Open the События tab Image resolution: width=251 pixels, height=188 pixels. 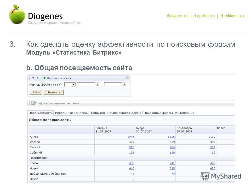point(98,113)
